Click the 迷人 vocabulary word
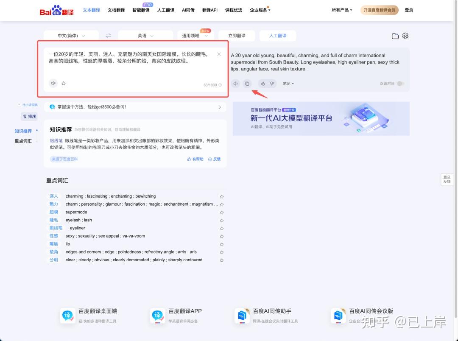This screenshot has height=341, width=458. pyautogui.click(x=54, y=196)
